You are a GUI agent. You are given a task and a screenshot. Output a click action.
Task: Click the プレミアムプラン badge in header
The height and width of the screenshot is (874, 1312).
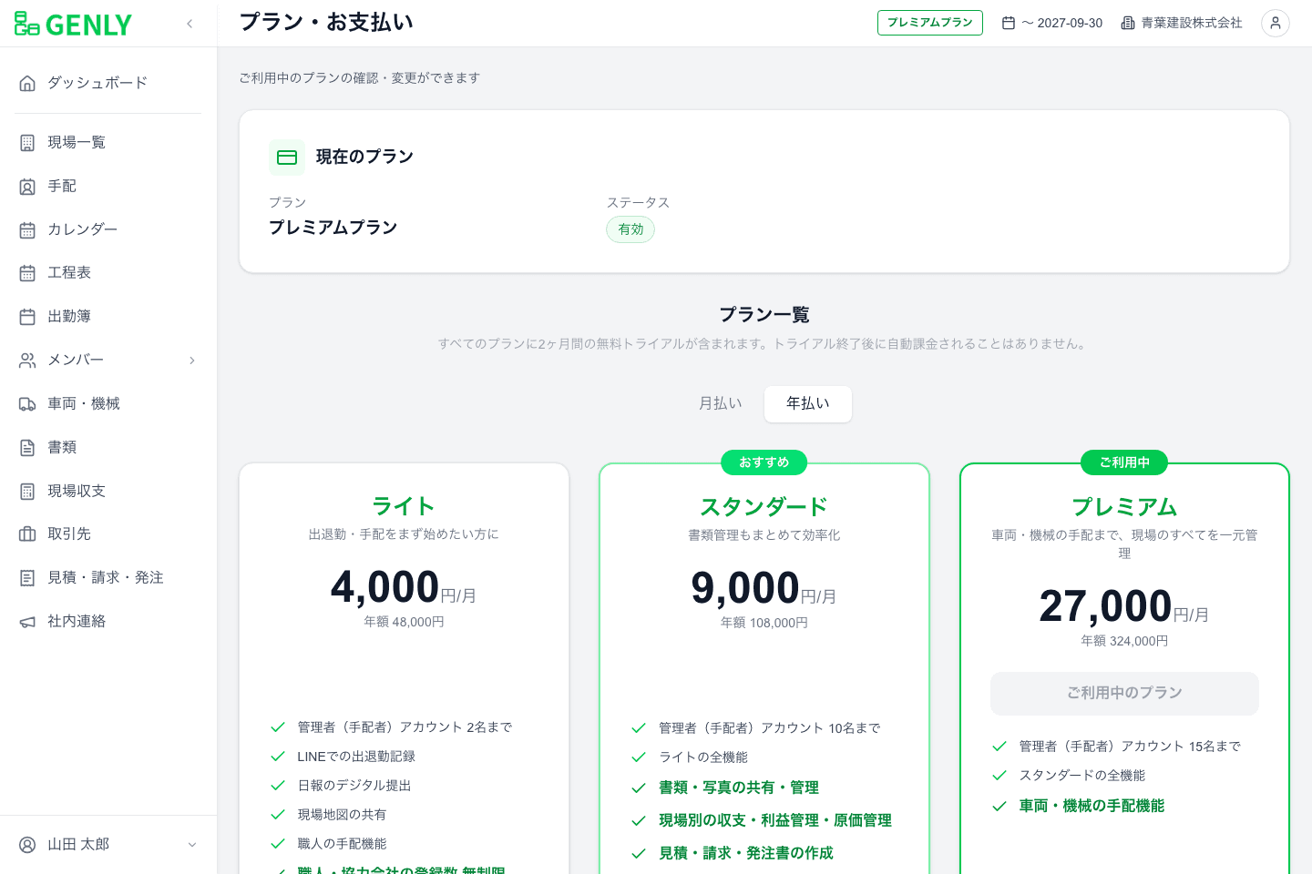click(930, 23)
